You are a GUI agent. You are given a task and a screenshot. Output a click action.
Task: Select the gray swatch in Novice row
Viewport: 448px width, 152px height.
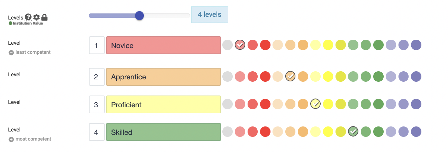pyautogui.click(x=227, y=45)
